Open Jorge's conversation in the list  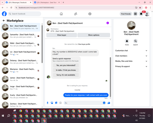coord(21,88)
